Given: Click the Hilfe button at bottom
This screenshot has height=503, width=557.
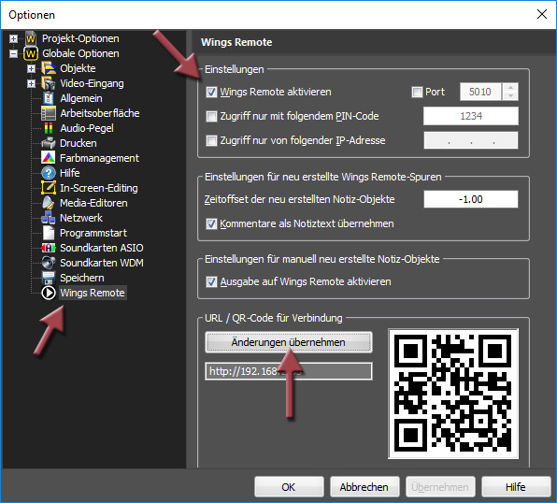Looking at the screenshot, I should [x=516, y=487].
